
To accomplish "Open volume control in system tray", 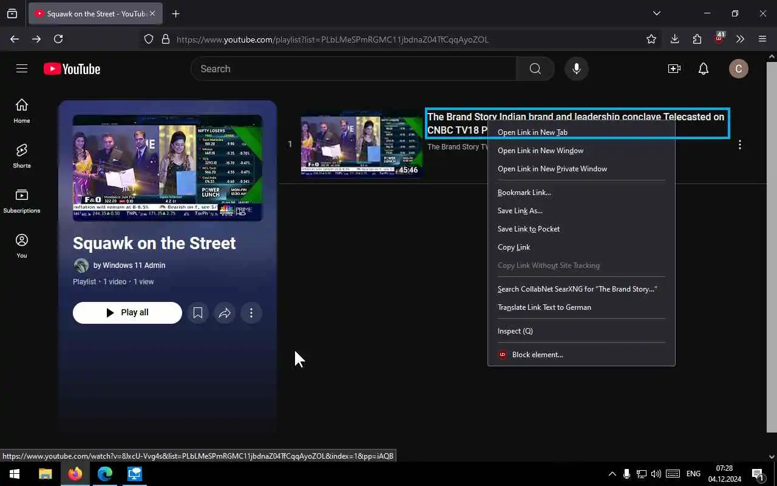I will [x=656, y=474].
